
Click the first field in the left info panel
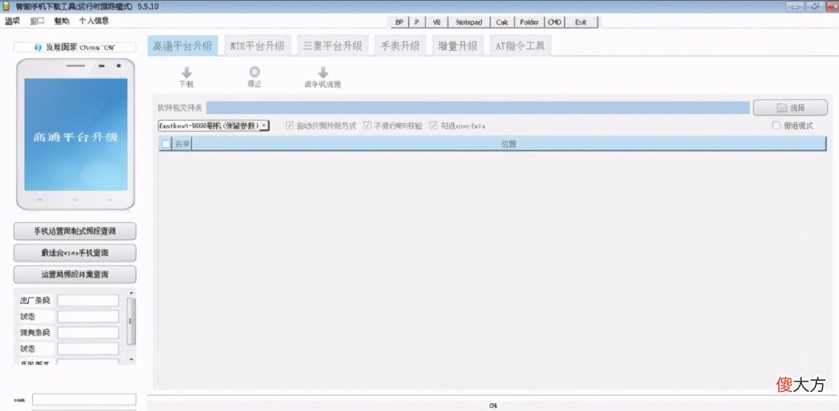(88, 301)
